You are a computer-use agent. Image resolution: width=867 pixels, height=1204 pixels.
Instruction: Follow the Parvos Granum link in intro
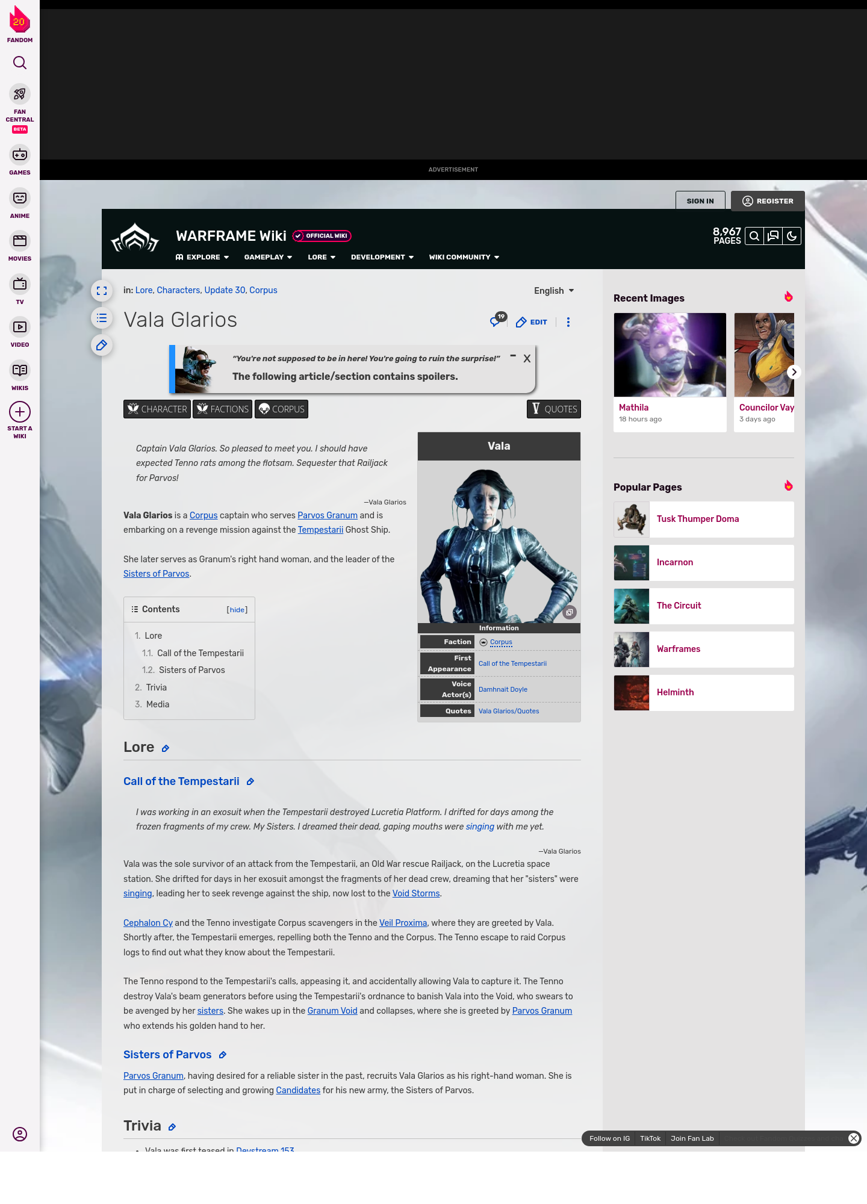(328, 515)
